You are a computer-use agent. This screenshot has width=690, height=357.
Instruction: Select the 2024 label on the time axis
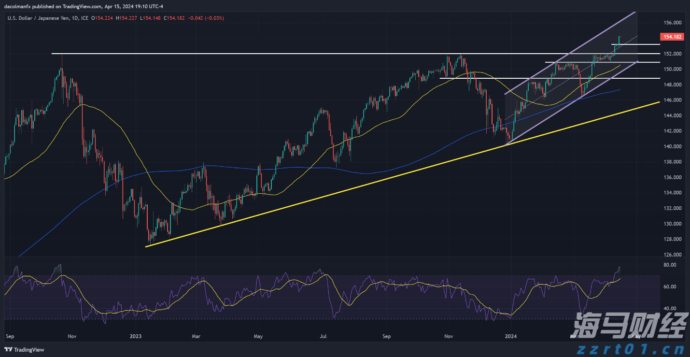pyautogui.click(x=511, y=336)
